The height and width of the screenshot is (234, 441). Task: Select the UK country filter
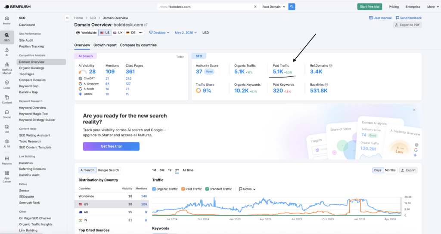tap(118, 33)
